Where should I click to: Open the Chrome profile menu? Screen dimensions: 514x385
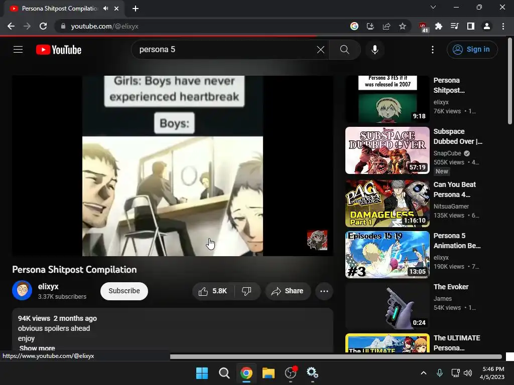point(487,26)
